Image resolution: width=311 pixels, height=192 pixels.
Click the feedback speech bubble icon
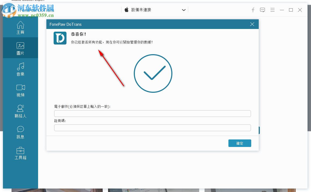coord(262,10)
